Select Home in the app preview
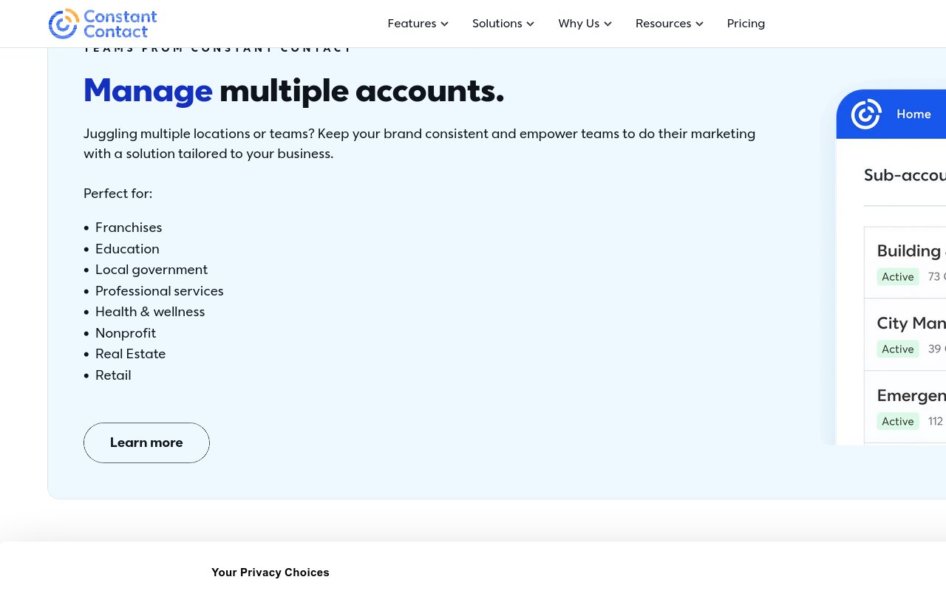946x591 pixels. pos(913,115)
